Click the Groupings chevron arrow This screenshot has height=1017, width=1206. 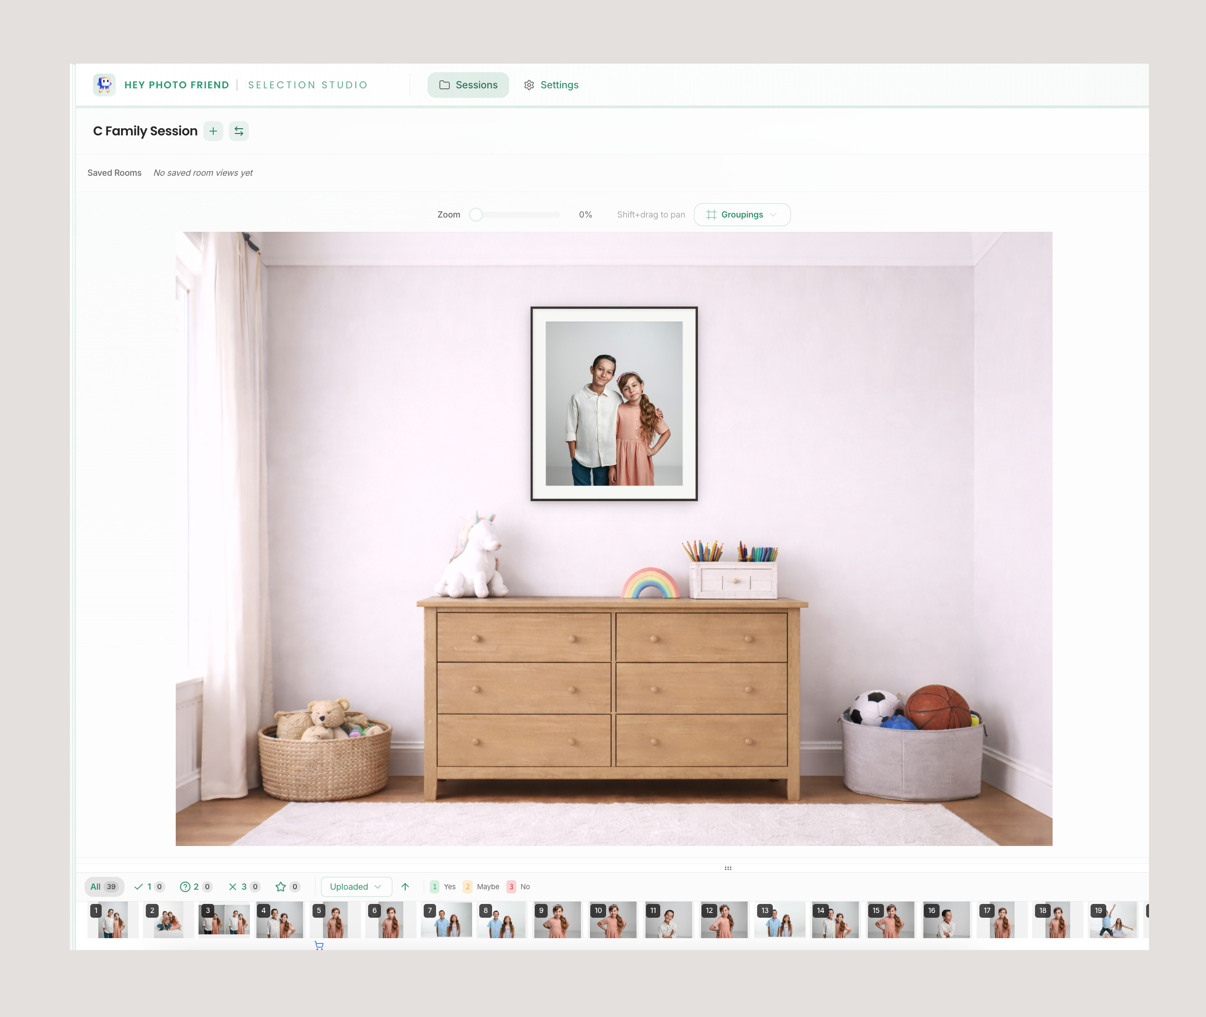pos(774,215)
